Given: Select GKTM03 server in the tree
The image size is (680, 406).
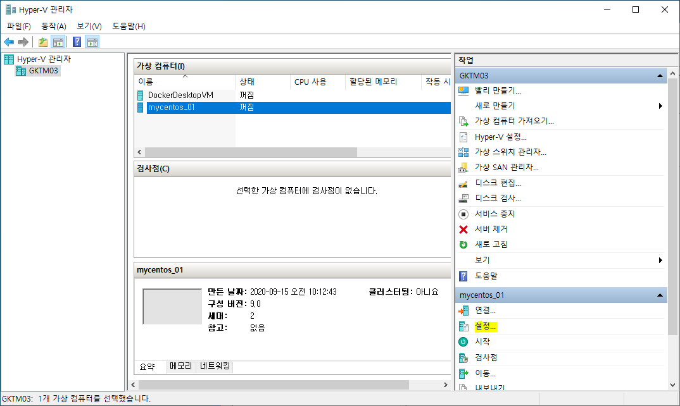Looking at the screenshot, I should tap(43, 71).
